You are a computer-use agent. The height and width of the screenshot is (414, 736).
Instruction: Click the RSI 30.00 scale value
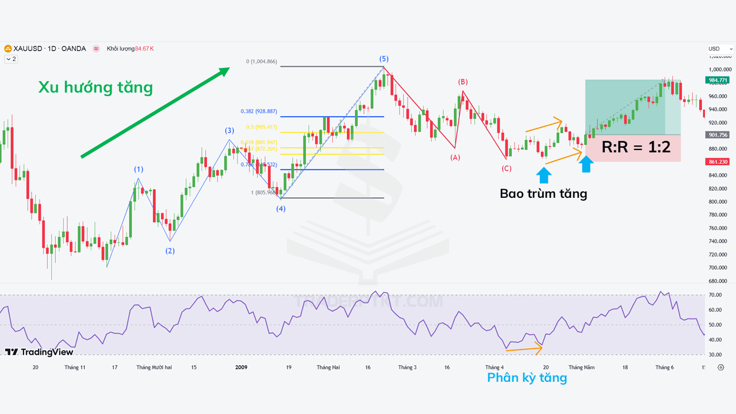coord(716,355)
